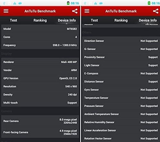Switch to Test tab in left screen
The width and height of the screenshot is (160, 142).
point(13,20)
